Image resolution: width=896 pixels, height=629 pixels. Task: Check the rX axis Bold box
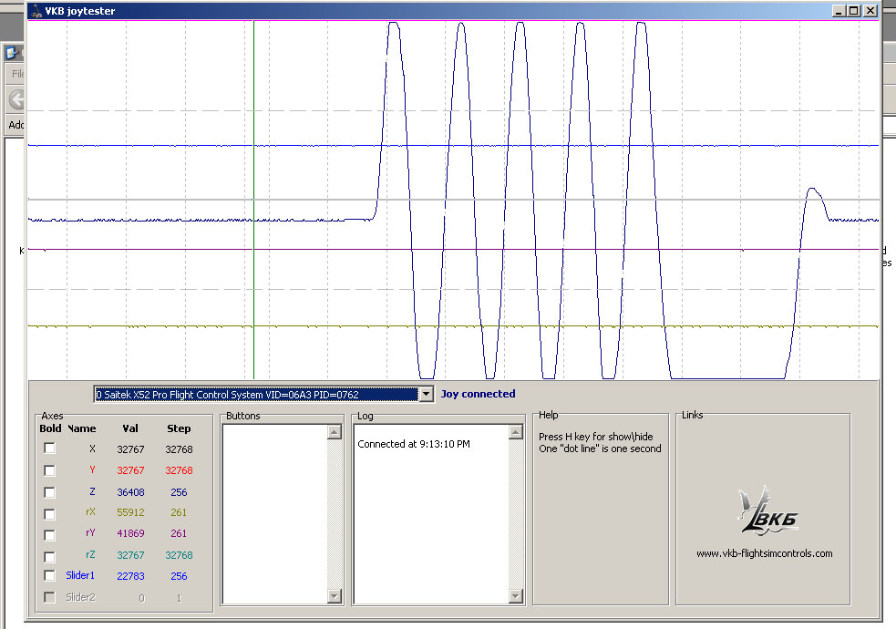click(x=50, y=513)
